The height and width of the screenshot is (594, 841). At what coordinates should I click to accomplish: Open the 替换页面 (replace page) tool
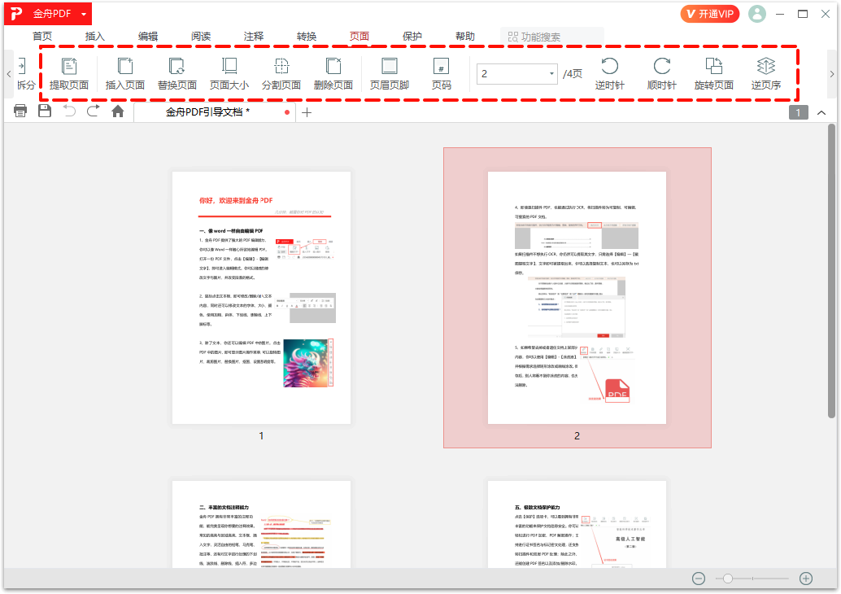(177, 73)
